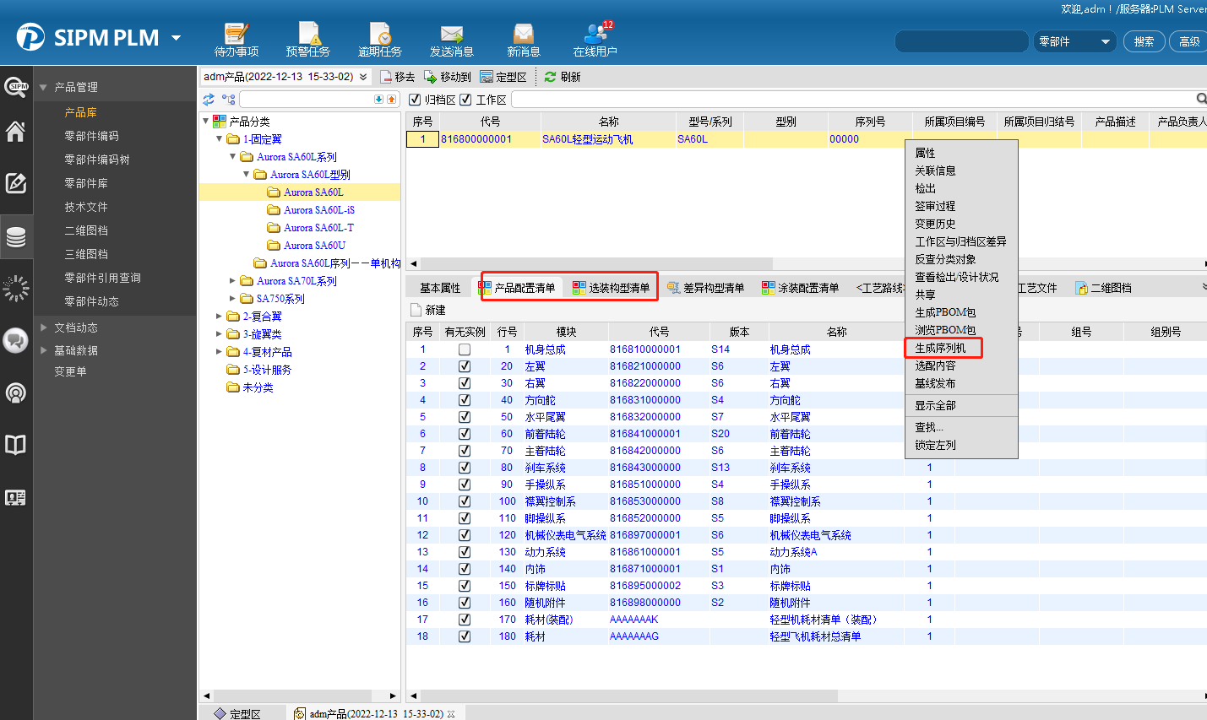Open the 逾期任务 overdue tasks icon
Screen dimensions: 1207x720
tap(379, 34)
